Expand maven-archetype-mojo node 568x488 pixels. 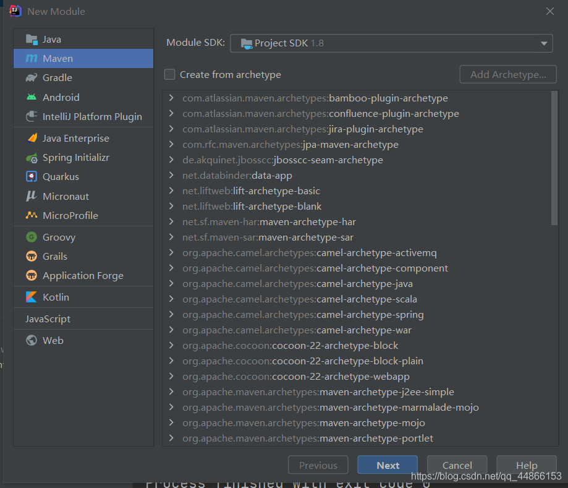[171, 422]
